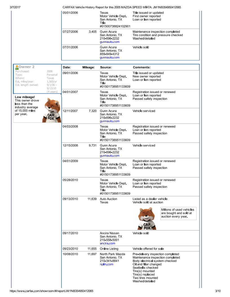Open the nplm.com link
230x297 pixels.
[x=107, y=264]
